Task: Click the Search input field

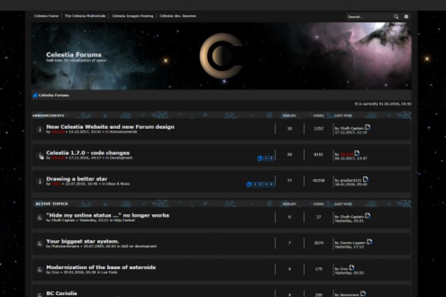Action: [x=369, y=17]
